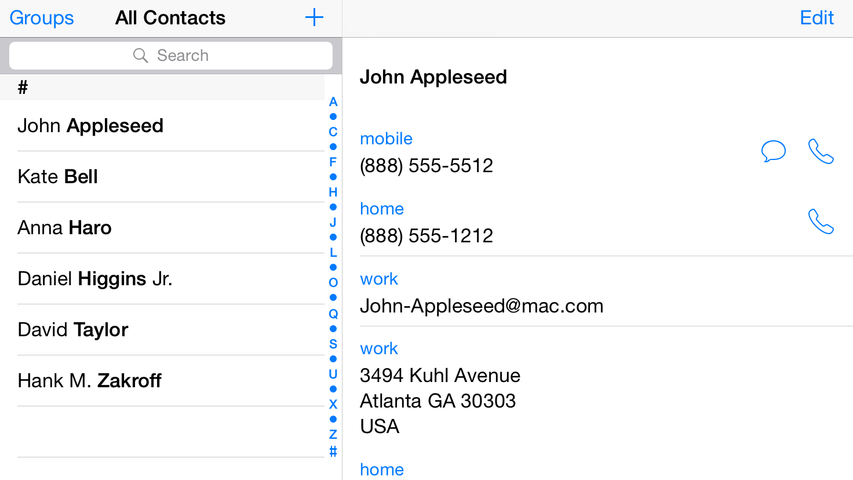Jump to letter Z in the index

pos(333,434)
